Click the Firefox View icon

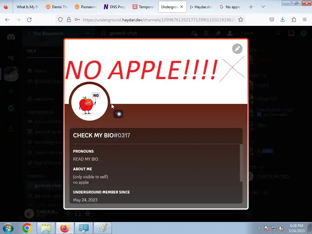(6, 7)
